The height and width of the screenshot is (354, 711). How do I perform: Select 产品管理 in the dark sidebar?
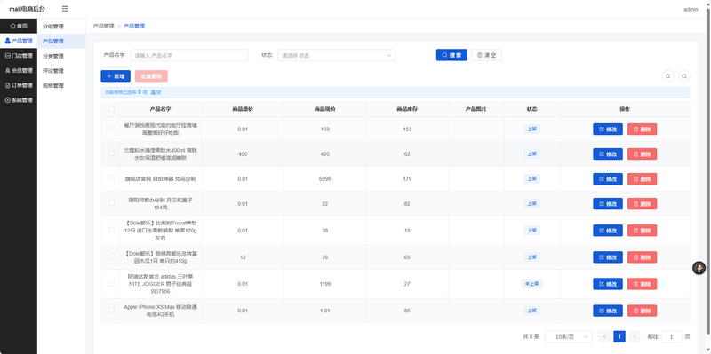(19, 41)
